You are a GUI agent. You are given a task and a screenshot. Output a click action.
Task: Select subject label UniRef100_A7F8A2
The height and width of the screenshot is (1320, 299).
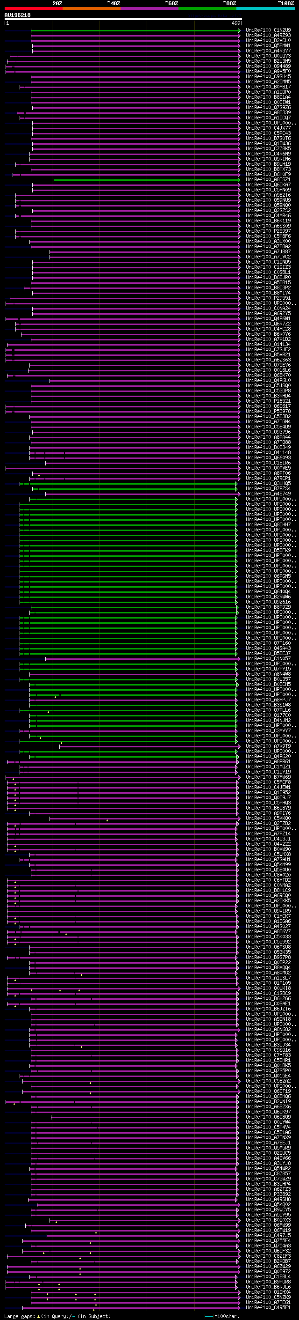coord(268,246)
